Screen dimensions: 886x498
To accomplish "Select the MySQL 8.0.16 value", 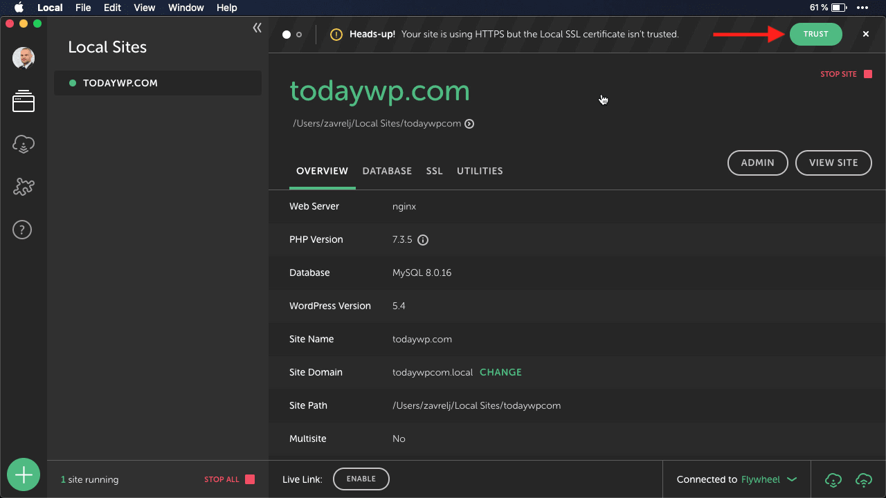I will point(422,273).
